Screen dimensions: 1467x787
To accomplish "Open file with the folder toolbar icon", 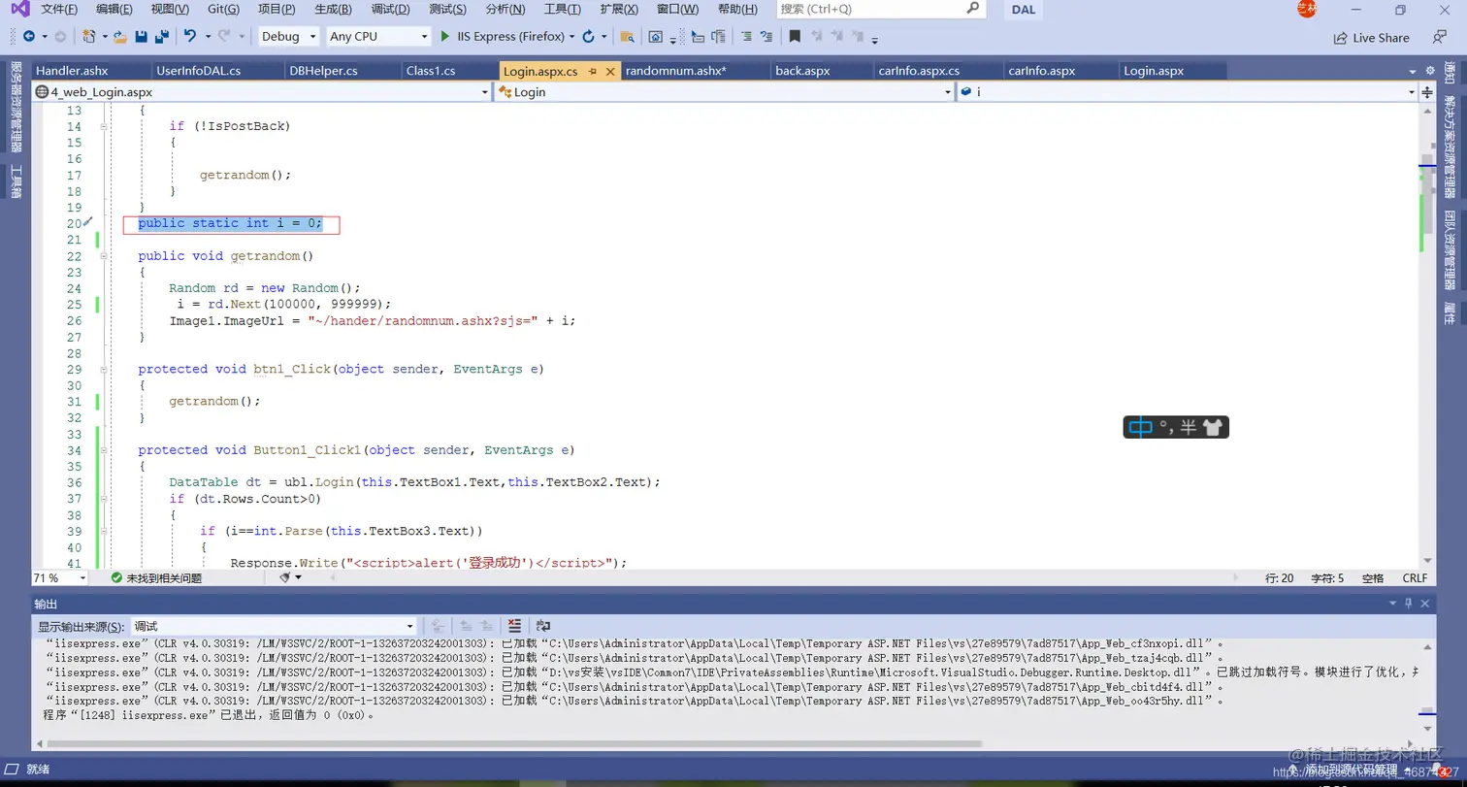I will tap(119, 36).
